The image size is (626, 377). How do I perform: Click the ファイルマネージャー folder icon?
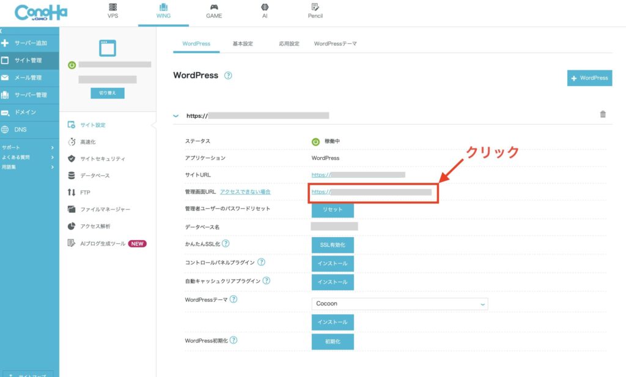(x=72, y=209)
